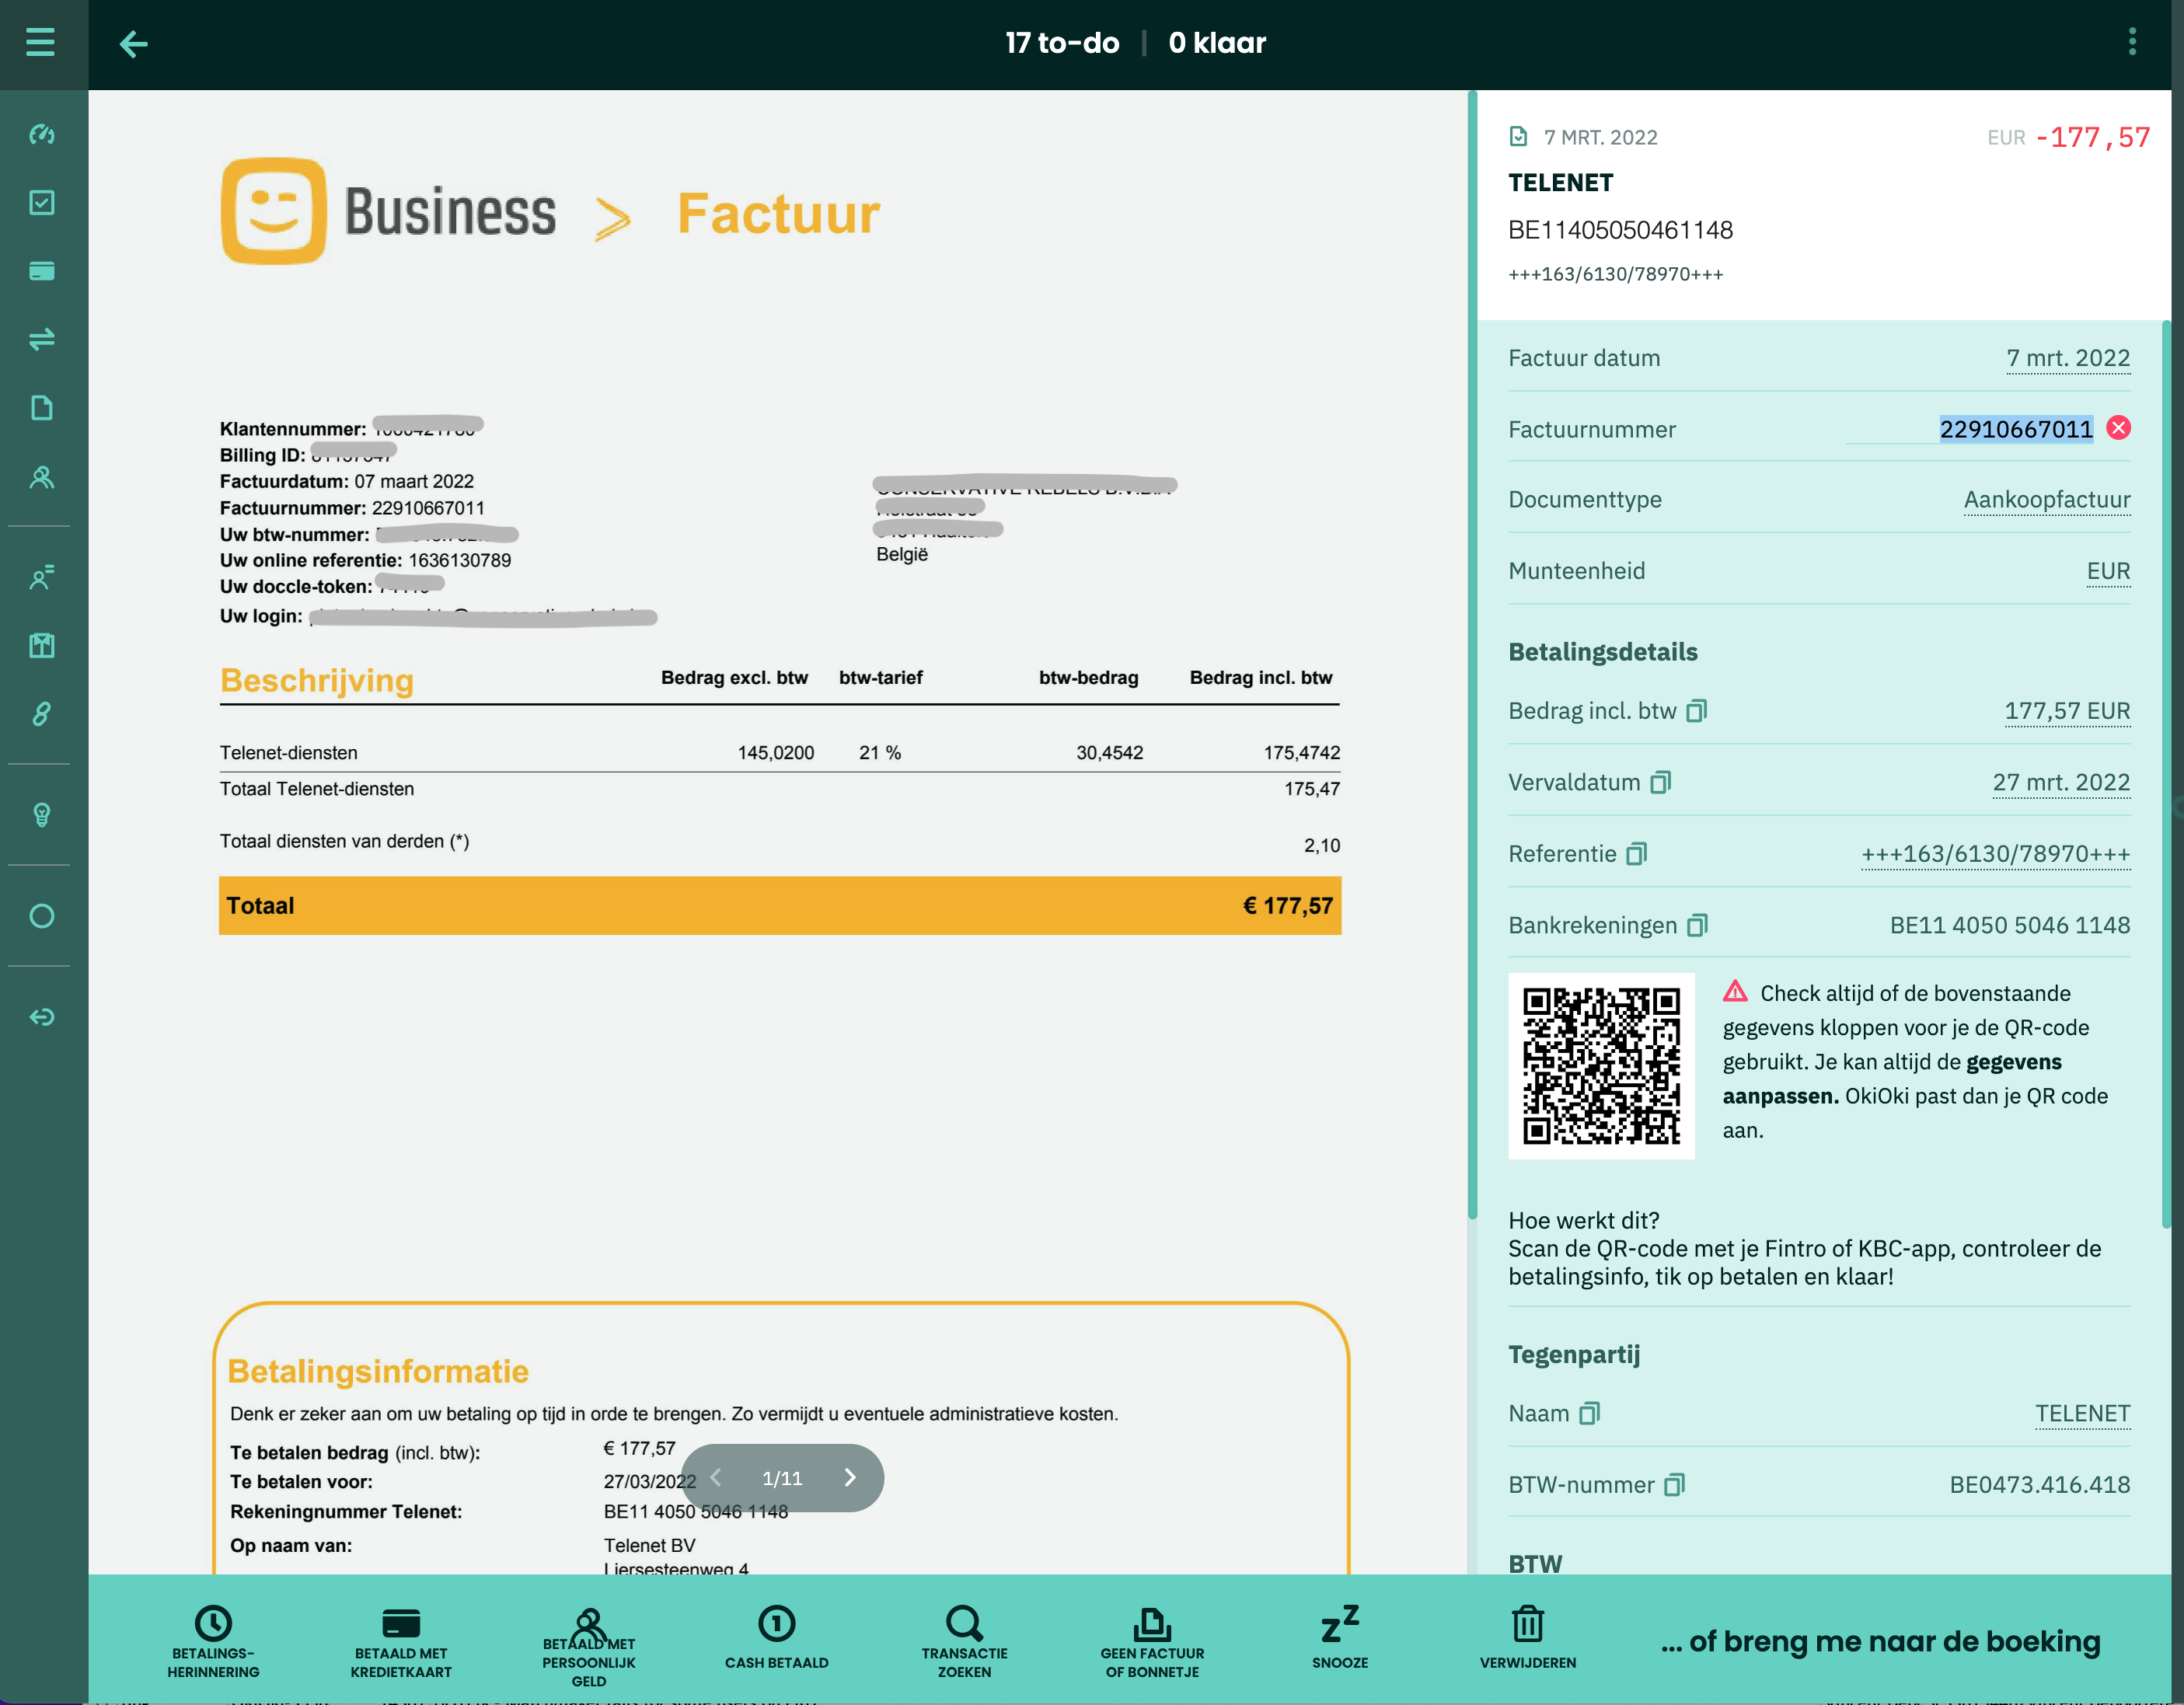Select the '0 klaar' counter
The width and height of the screenshot is (2184, 1705).
coord(1217,43)
